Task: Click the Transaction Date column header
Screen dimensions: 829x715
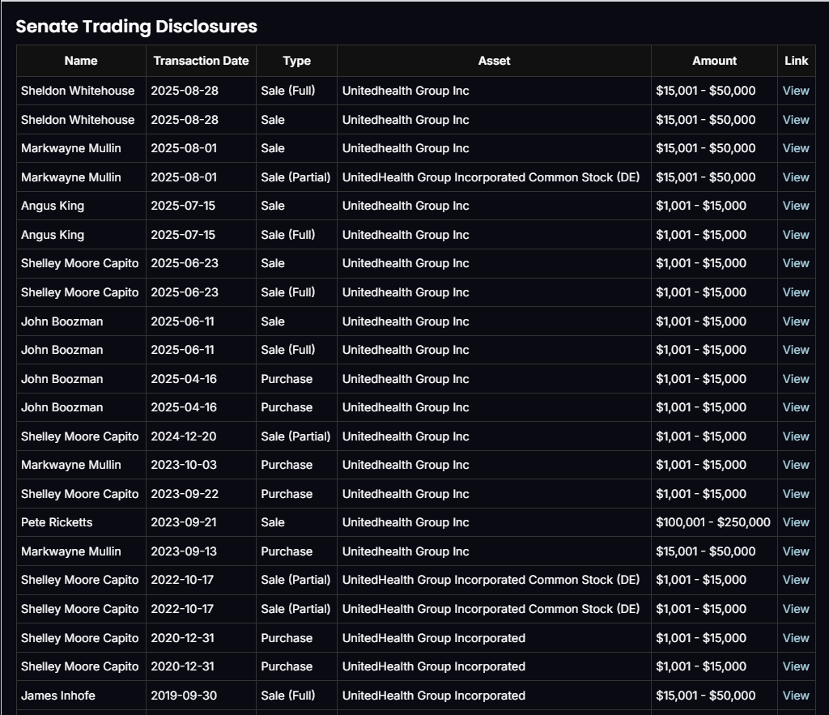Action: coord(201,61)
